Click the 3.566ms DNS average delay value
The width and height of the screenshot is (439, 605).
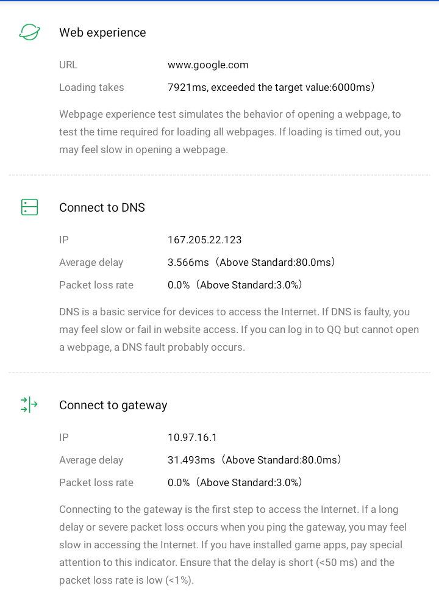pyautogui.click(x=251, y=263)
